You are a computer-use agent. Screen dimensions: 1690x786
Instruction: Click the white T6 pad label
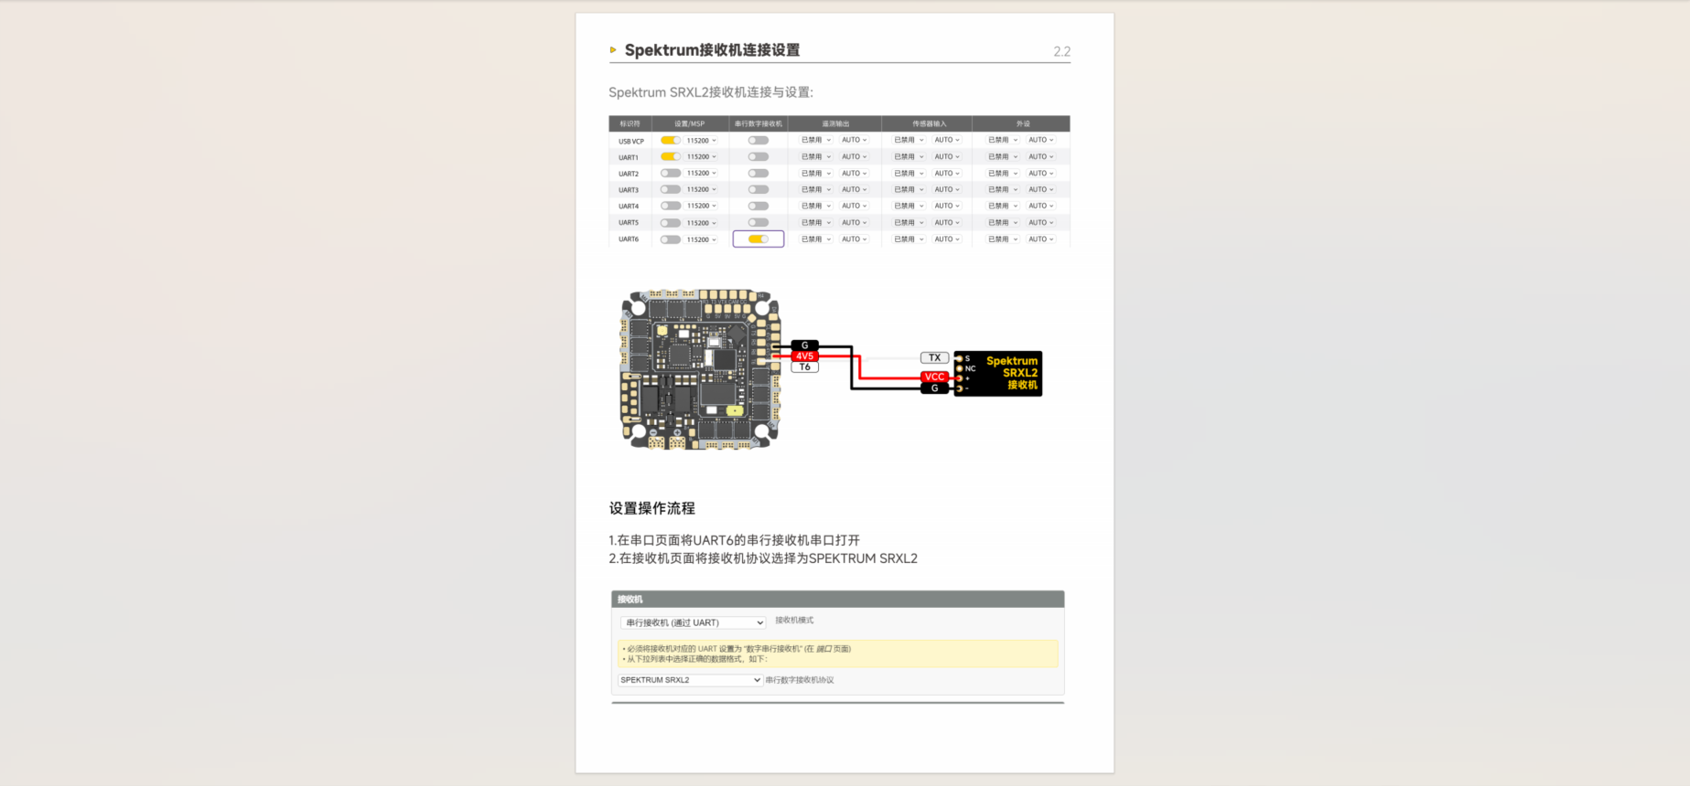tap(804, 367)
